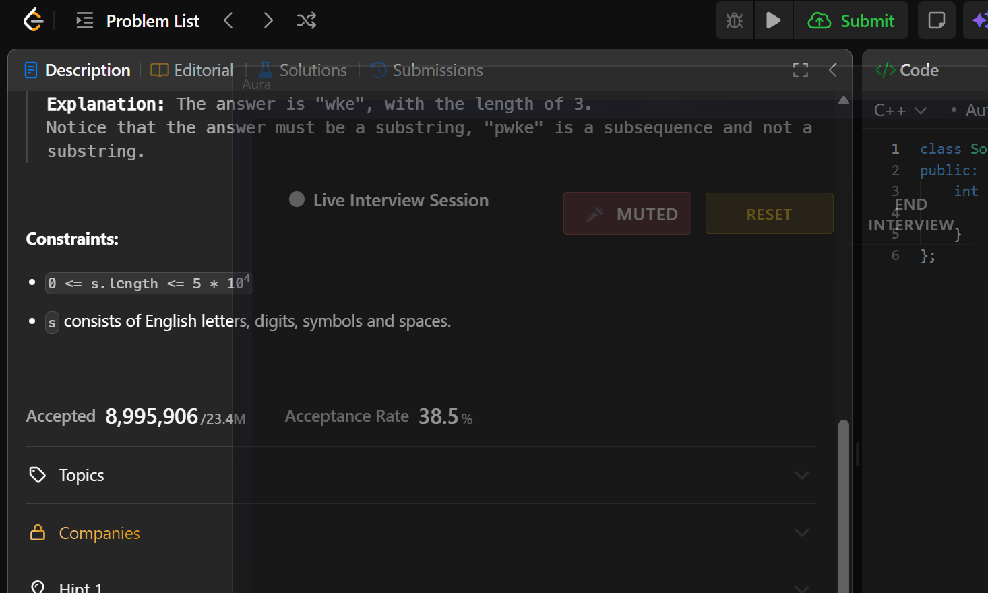Enter fullscreen for description panel
The width and height of the screenshot is (988, 593).
pyautogui.click(x=800, y=70)
